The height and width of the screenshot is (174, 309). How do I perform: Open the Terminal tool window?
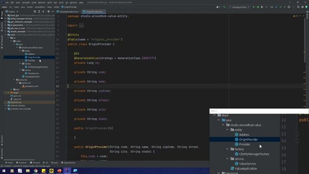[35, 163]
